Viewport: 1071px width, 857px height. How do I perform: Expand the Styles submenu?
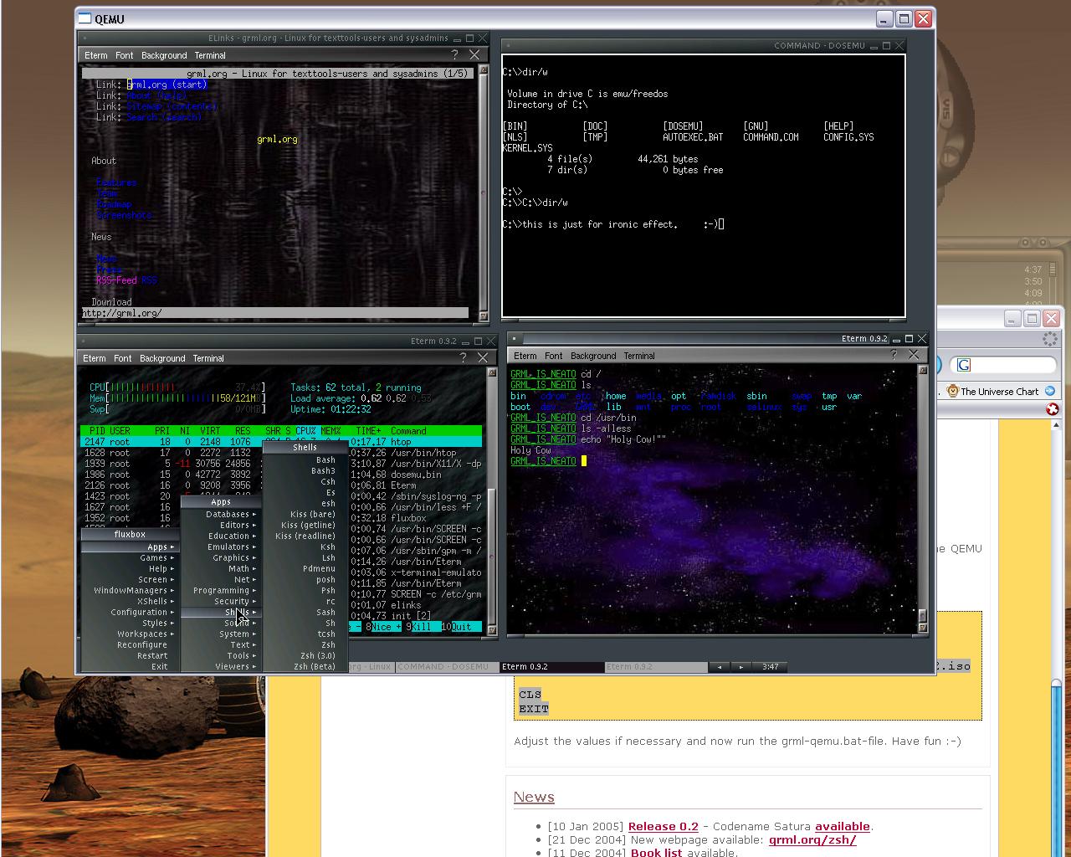pos(131,623)
